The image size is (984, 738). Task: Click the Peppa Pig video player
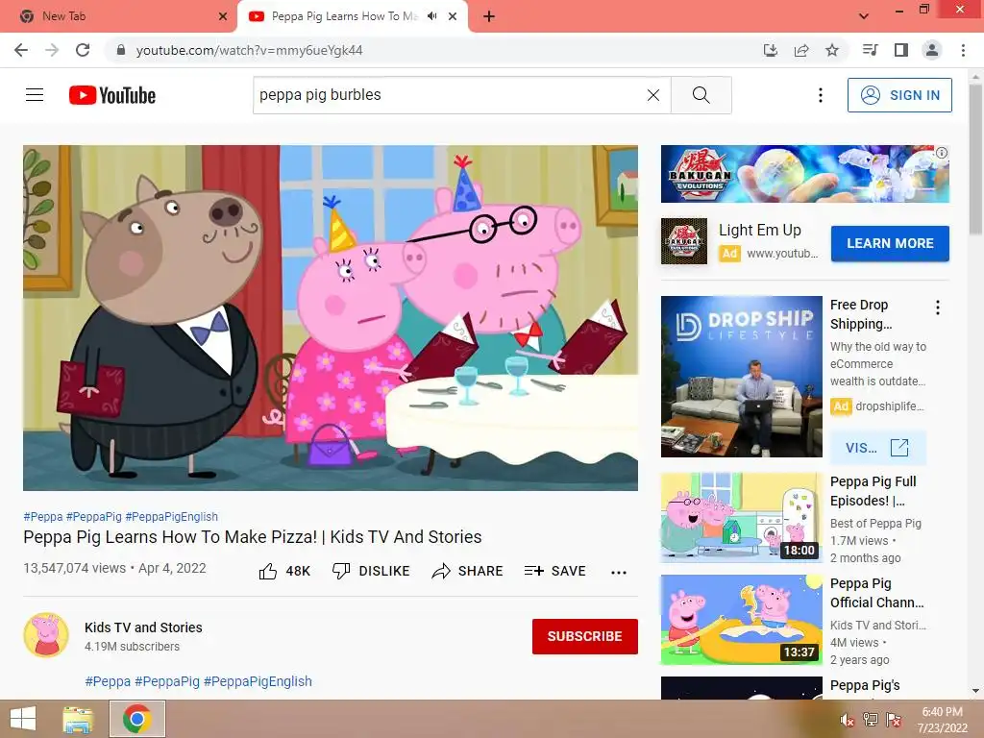[x=331, y=317]
